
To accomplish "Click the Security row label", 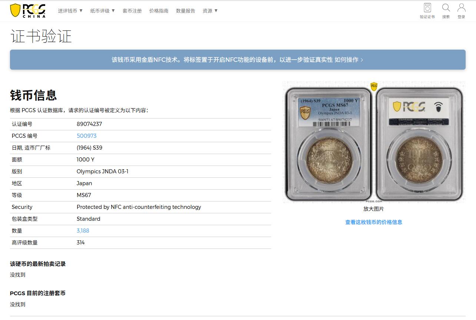I will pyautogui.click(x=22, y=207).
